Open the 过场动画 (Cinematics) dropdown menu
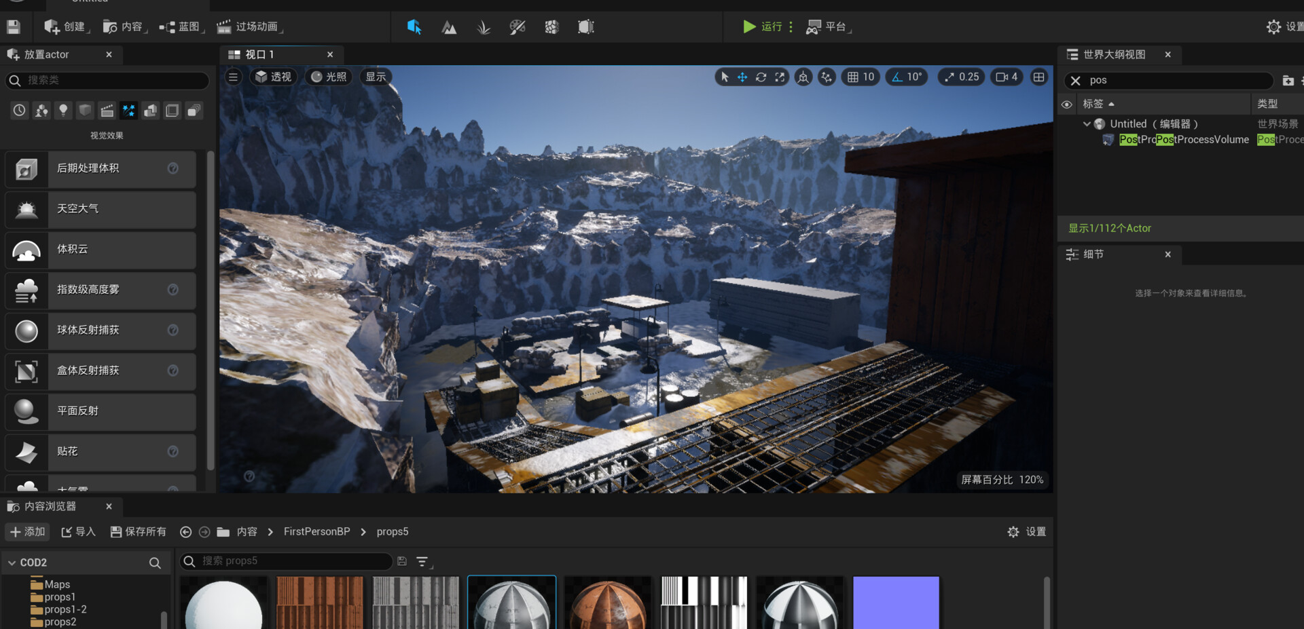Image resolution: width=1304 pixels, height=629 pixels. coord(249,26)
